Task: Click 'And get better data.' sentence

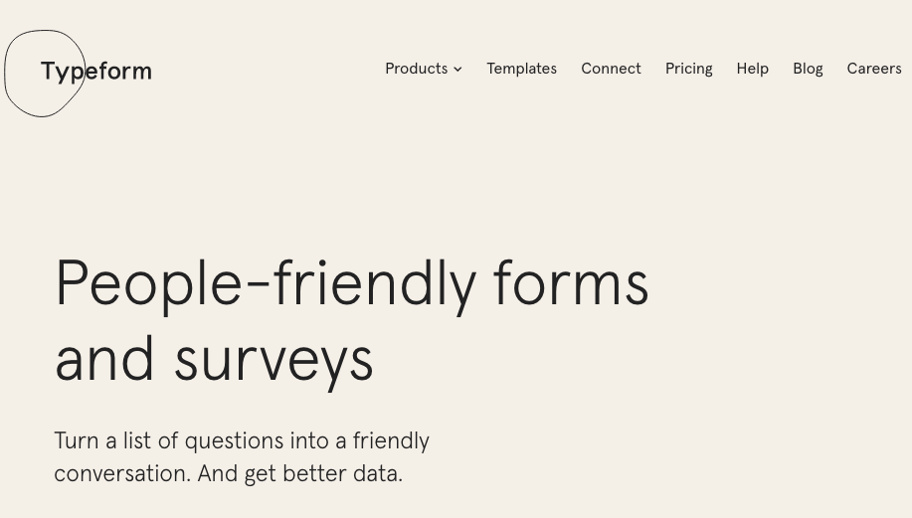Action: pyautogui.click(x=300, y=474)
